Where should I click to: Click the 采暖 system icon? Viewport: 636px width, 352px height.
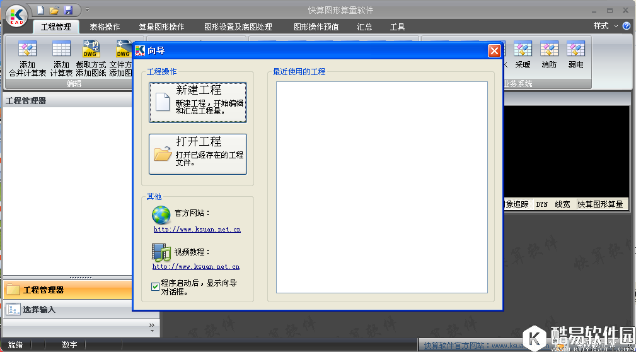[x=523, y=55]
